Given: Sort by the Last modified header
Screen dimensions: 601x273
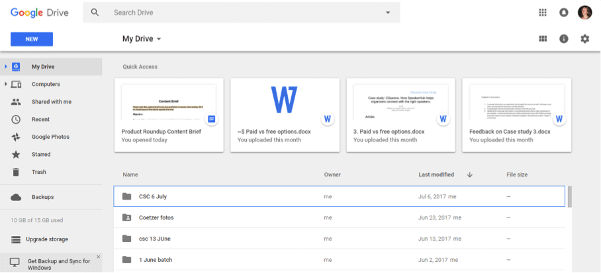Looking at the screenshot, I should [x=436, y=175].
